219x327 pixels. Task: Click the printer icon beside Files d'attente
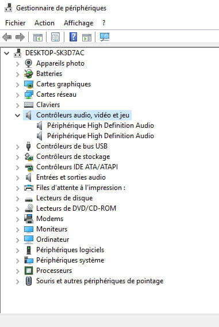[x=29, y=188]
